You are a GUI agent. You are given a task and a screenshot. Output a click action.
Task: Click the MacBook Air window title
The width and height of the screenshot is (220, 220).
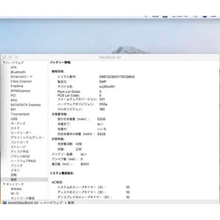coord(110,57)
